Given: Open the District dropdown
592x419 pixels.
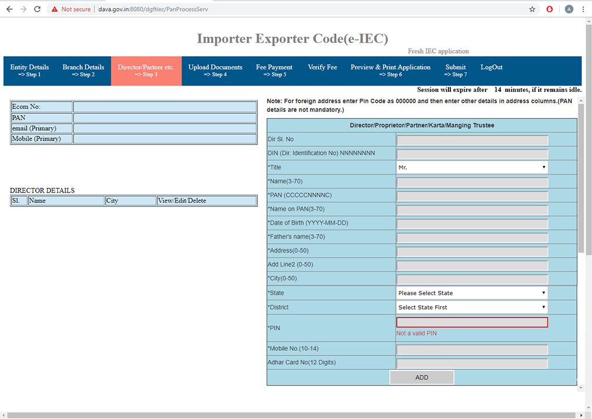Looking at the screenshot, I should click(x=471, y=307).
